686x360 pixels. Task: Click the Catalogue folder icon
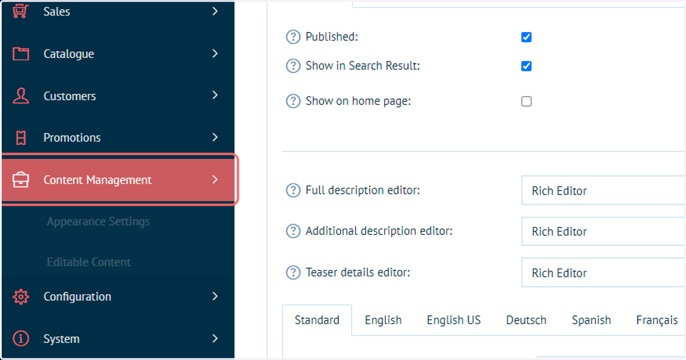point(21,54)
